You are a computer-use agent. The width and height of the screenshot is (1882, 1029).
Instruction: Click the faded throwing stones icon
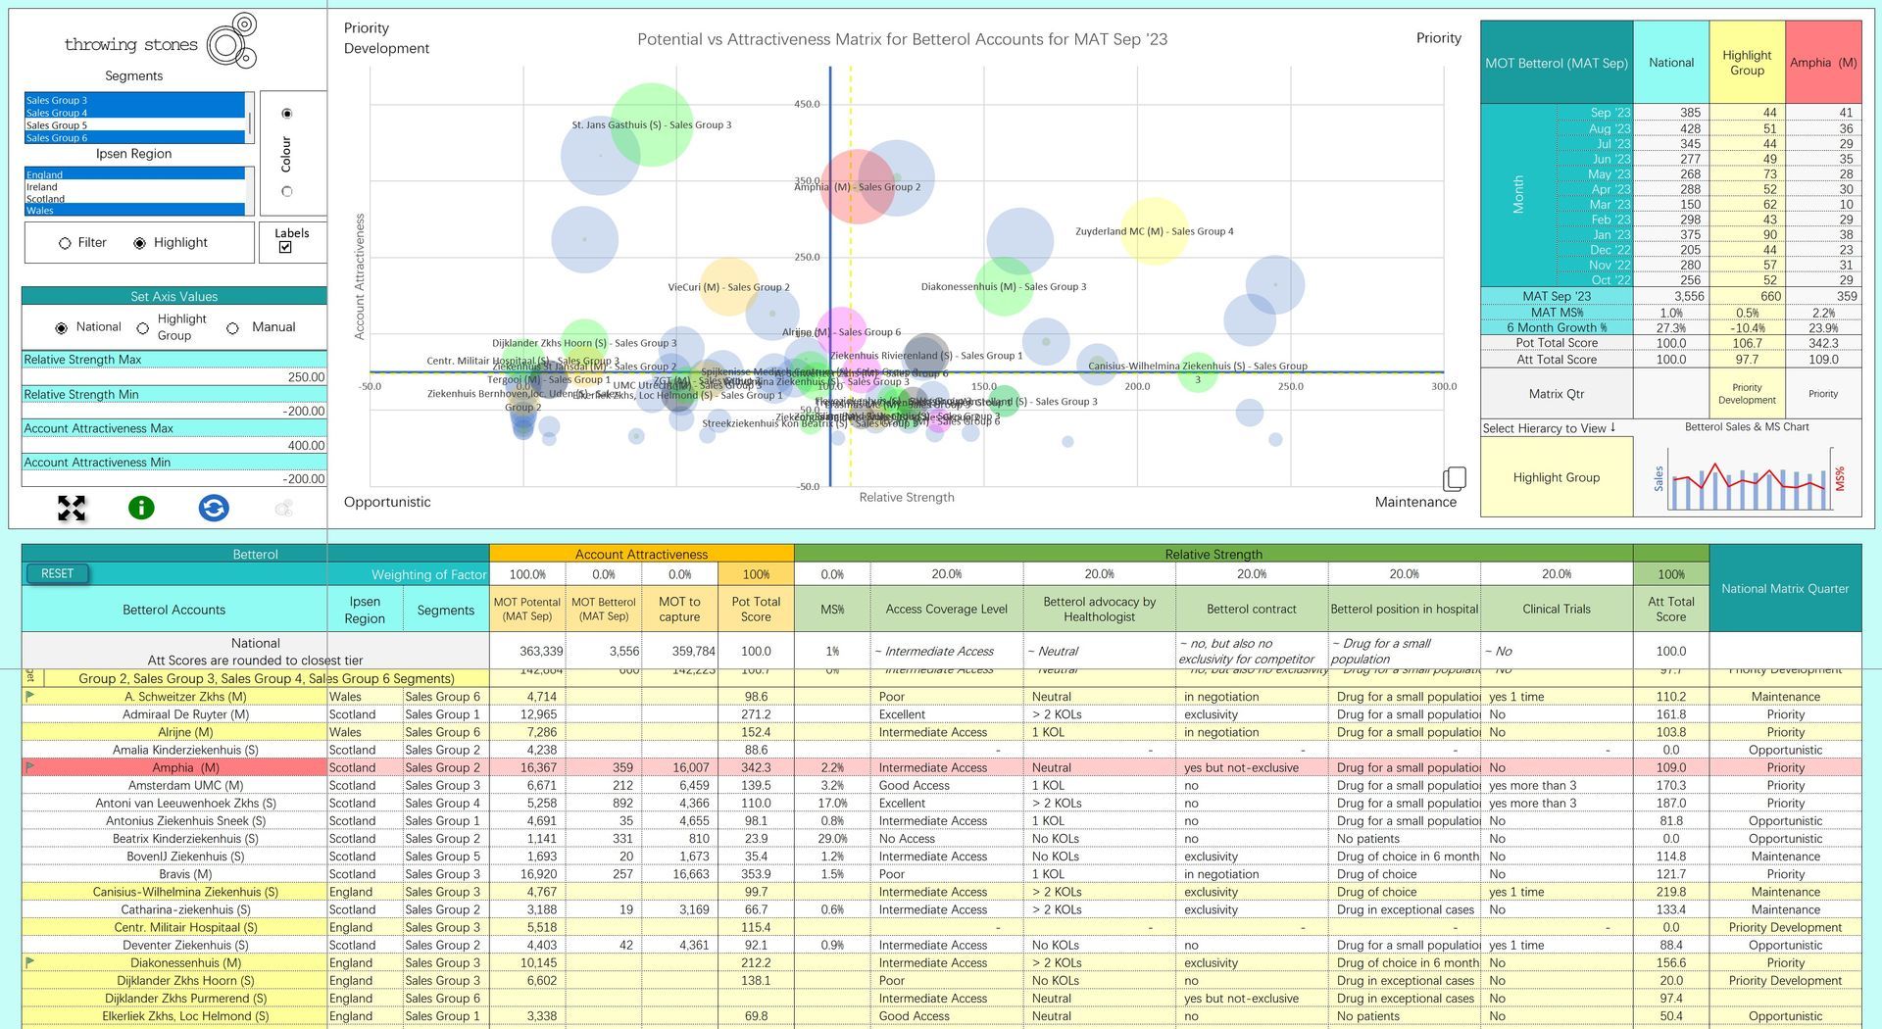coord(284,508)
